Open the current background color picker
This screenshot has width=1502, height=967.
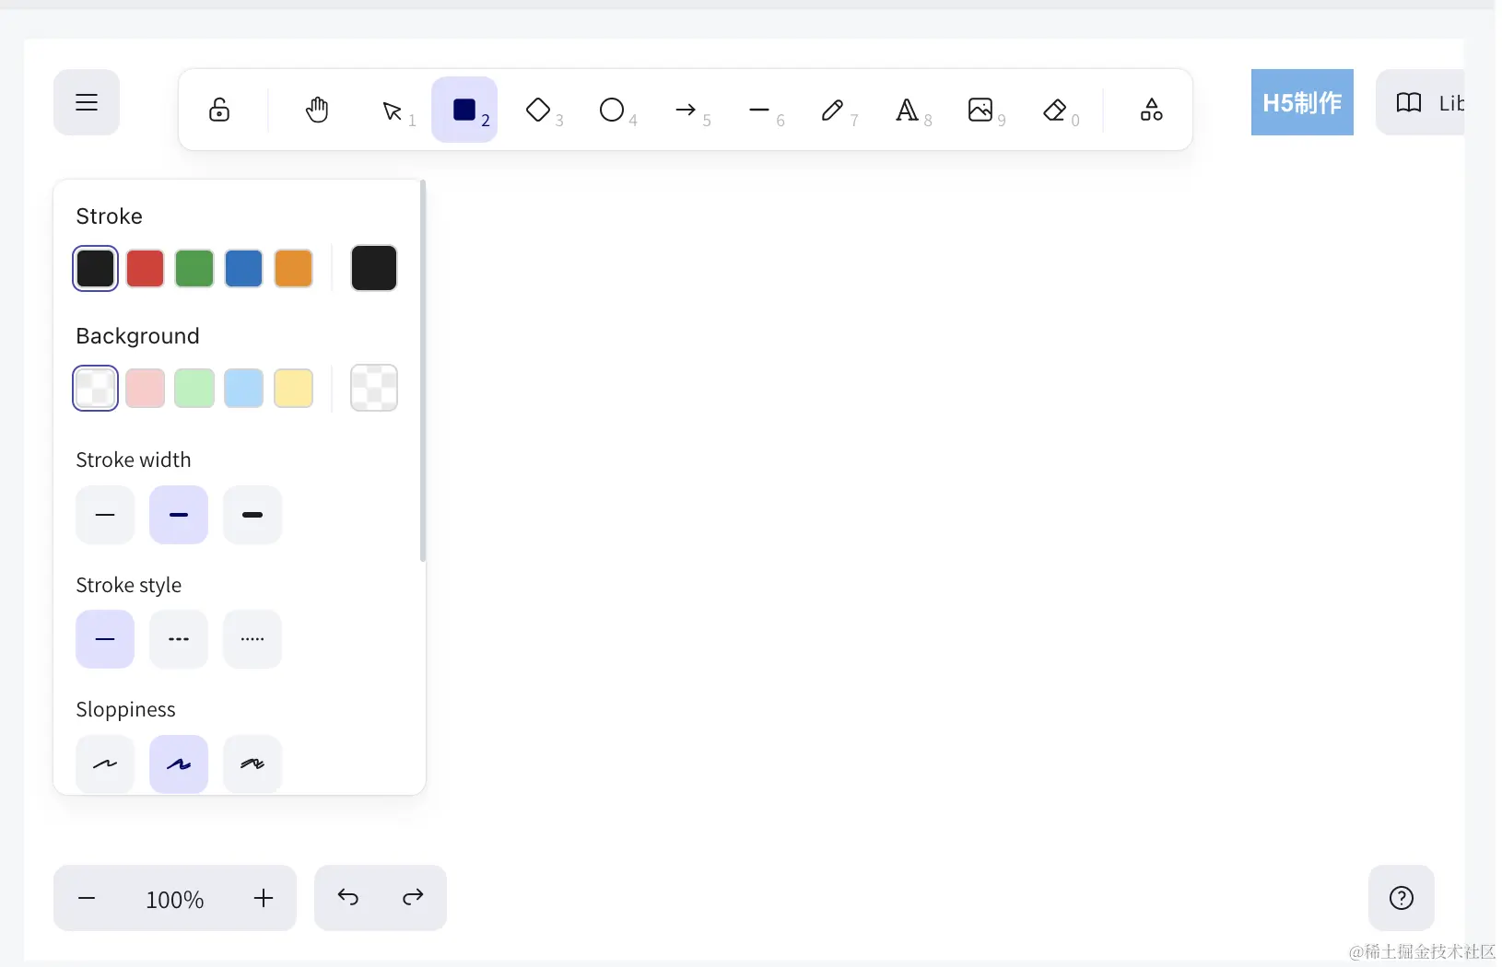(x=374, y=388)
